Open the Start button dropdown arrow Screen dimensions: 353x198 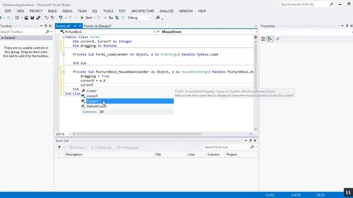point(94,18)
